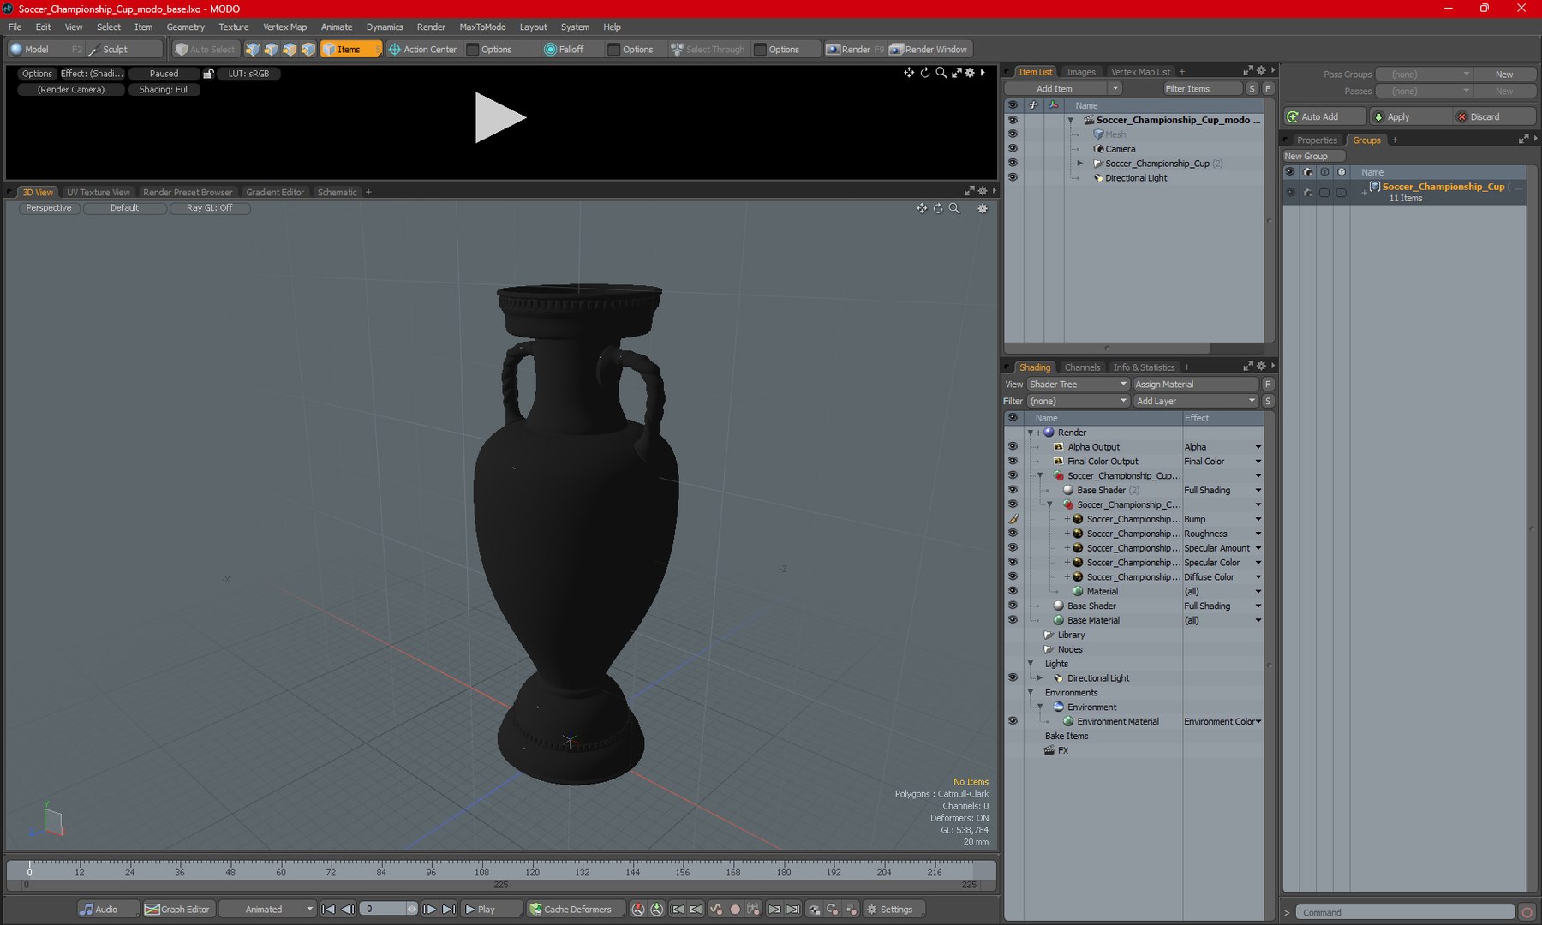Expand Directional Light under Lights
This screenshot has width=1542, height=925.
[x=1040, y=677]
